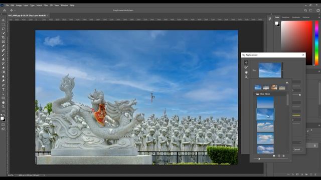The width and height of the screenshot is (321, 180).
Task: Select the Frame tool
Action: pyautogui.click(x=3, y=41)
